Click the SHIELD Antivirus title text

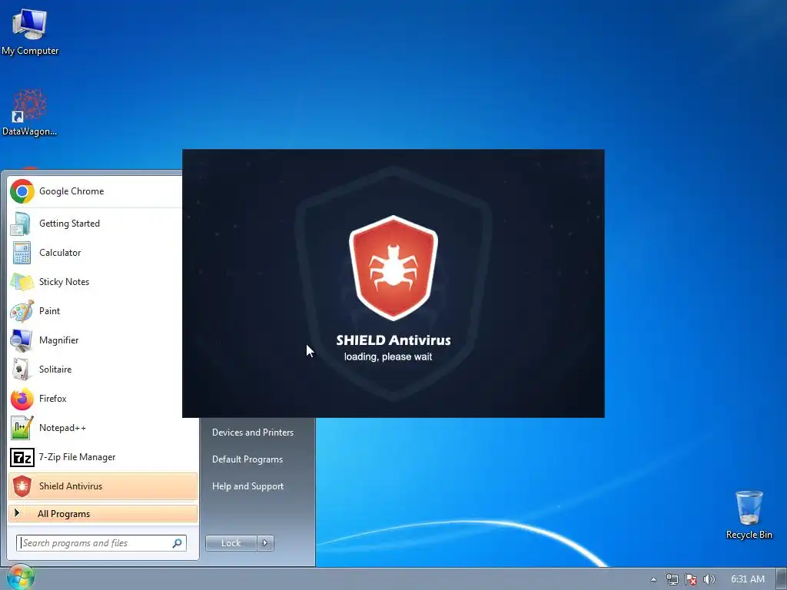[393, 340]
